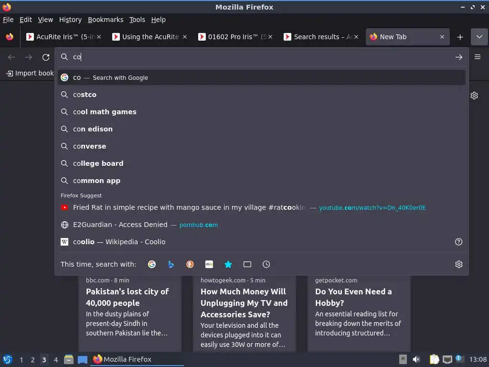The height and width of the screenshot is (367, 489).
Task: Search bookmarks using the star icon
Action: click(x=228, y=264)
